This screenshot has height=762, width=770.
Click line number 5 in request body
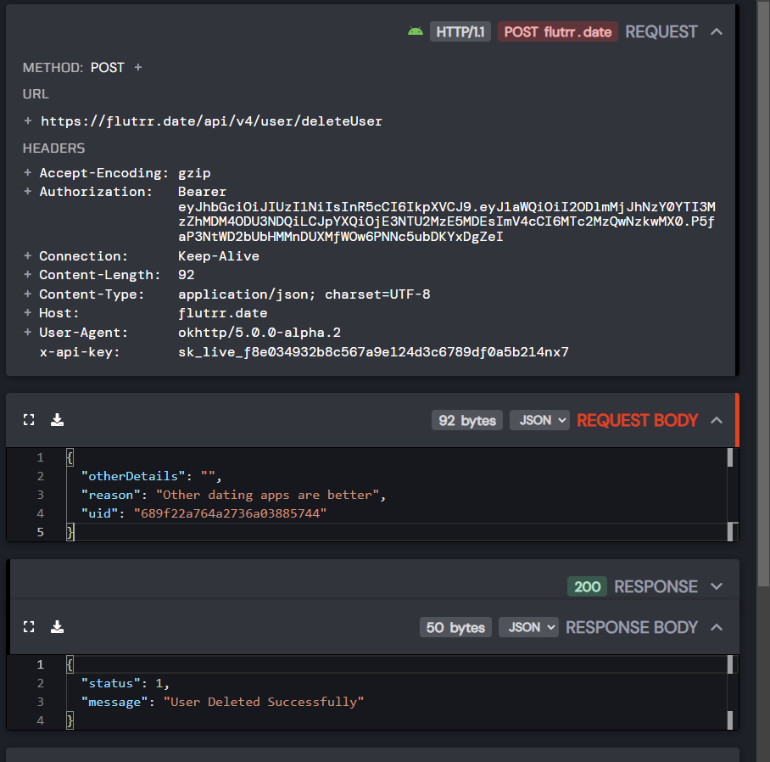(x=40, y=532)
